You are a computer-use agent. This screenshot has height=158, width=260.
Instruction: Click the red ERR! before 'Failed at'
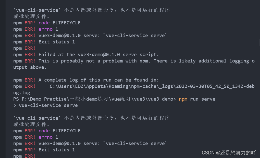[x=30, y=55]
